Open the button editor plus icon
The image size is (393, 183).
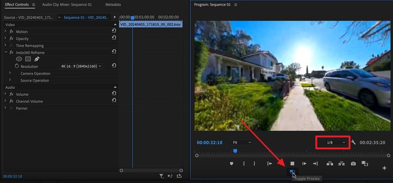[384, 168]
